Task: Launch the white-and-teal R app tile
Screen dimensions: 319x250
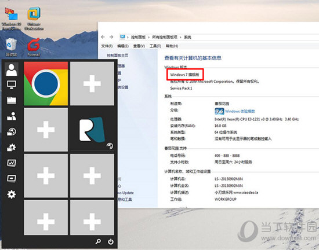Action: (92, 130)
